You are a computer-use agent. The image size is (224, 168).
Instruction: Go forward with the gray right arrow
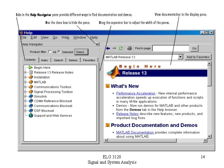114,49
